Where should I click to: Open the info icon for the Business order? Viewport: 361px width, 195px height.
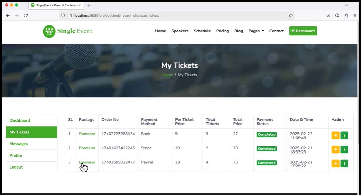[x=344, y=163]
